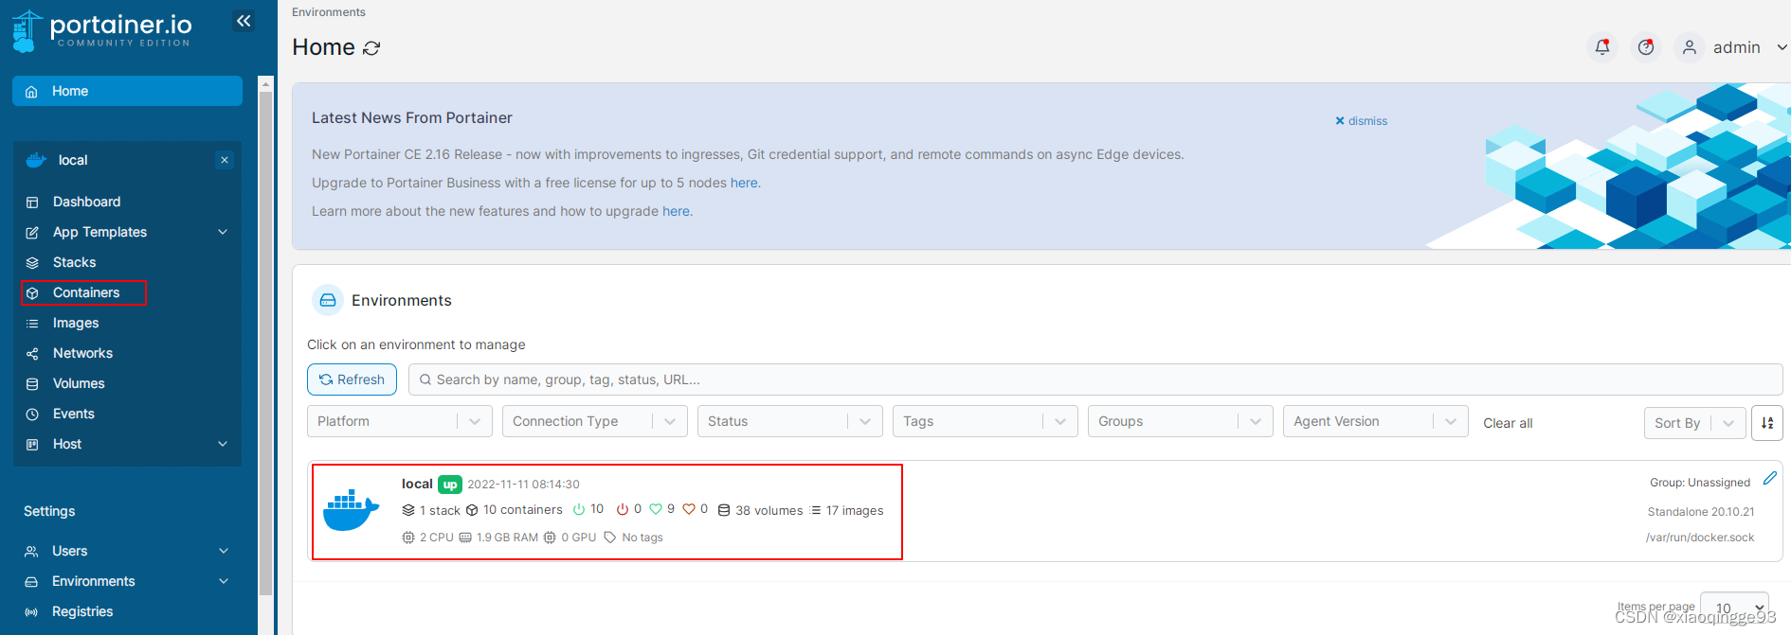Focus the environment search field

[x=1095, y=379]
